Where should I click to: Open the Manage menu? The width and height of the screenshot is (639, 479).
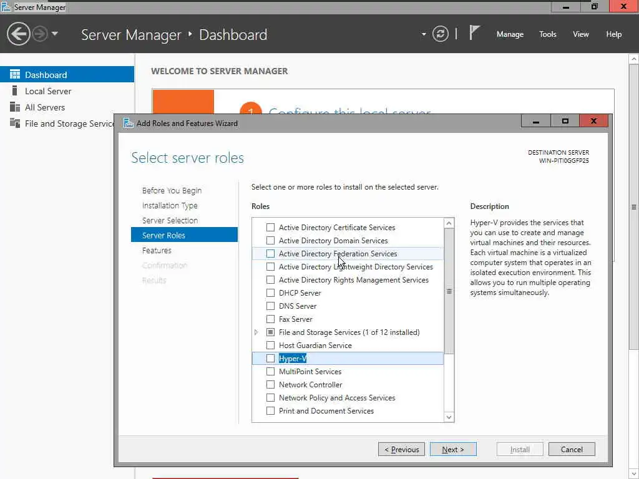(510, 34)
